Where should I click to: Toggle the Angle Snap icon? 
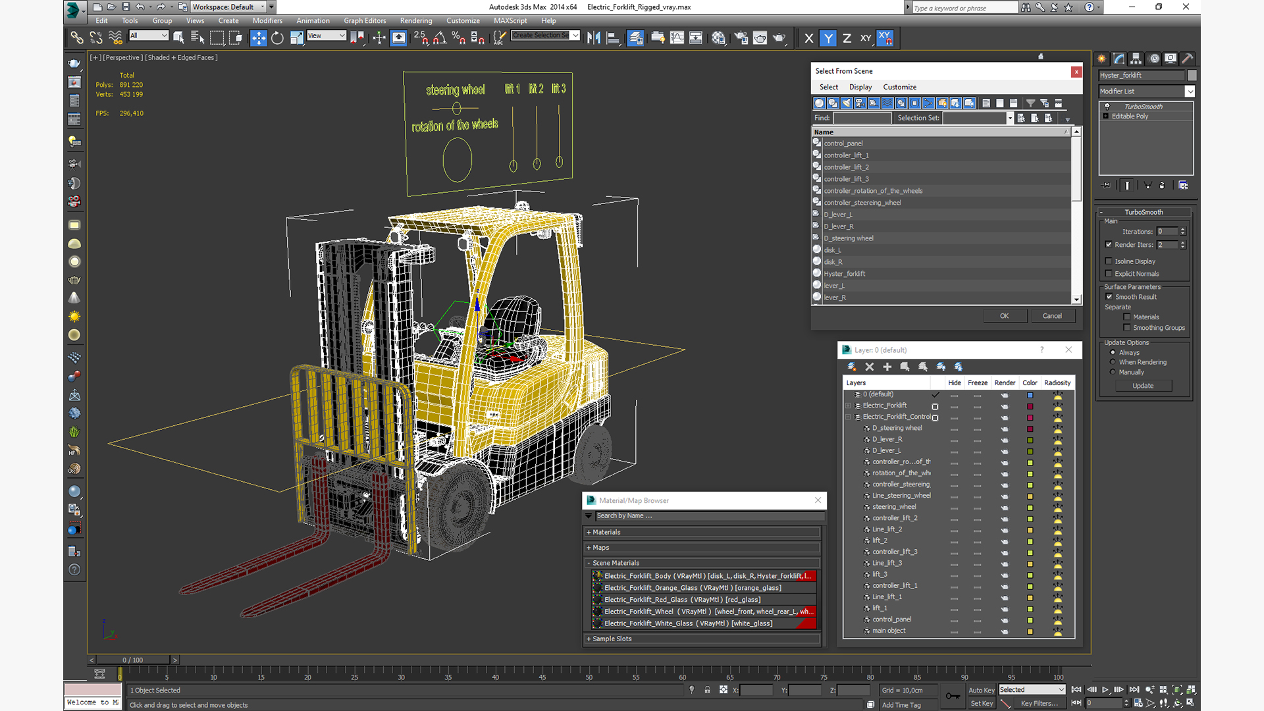(x=440, y=38)
